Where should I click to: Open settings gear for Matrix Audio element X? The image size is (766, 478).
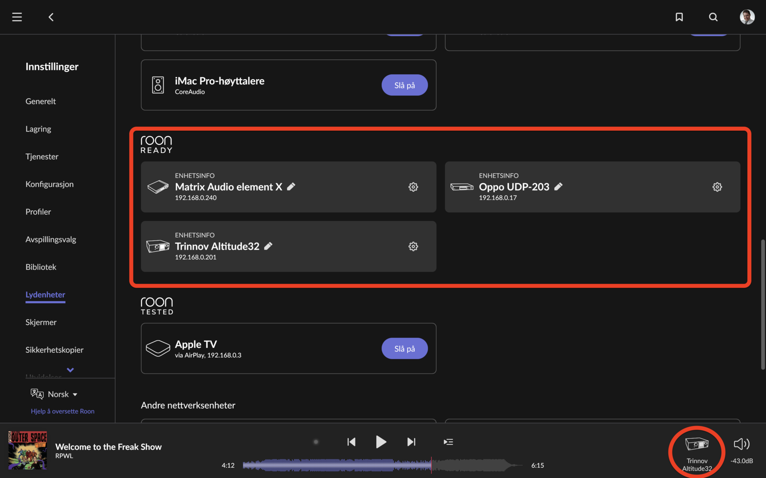pos(413,187)
